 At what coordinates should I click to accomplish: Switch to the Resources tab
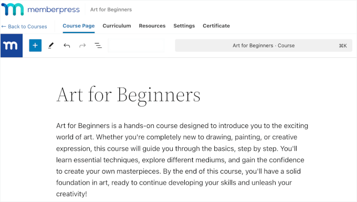[x=152, y=26]
